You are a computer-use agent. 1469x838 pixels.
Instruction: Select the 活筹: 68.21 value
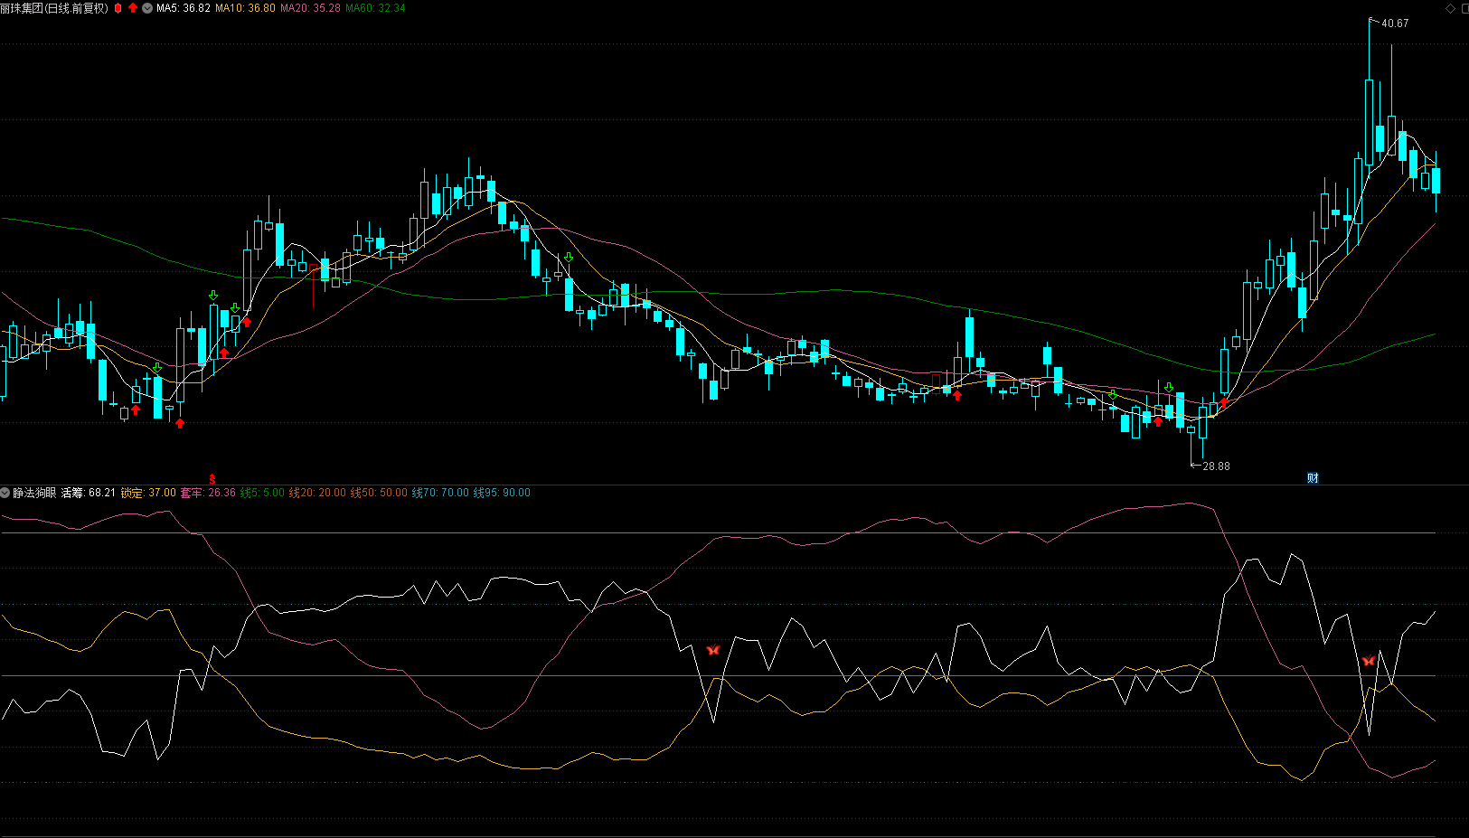pyautogui.click(x=89, y=493)
